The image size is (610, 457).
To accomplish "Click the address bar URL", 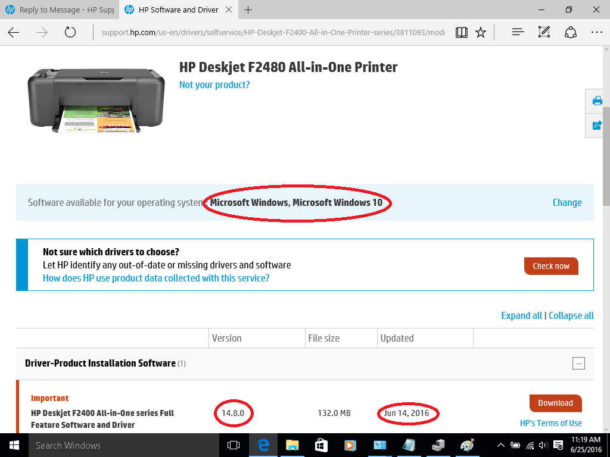I will point(273,32).
